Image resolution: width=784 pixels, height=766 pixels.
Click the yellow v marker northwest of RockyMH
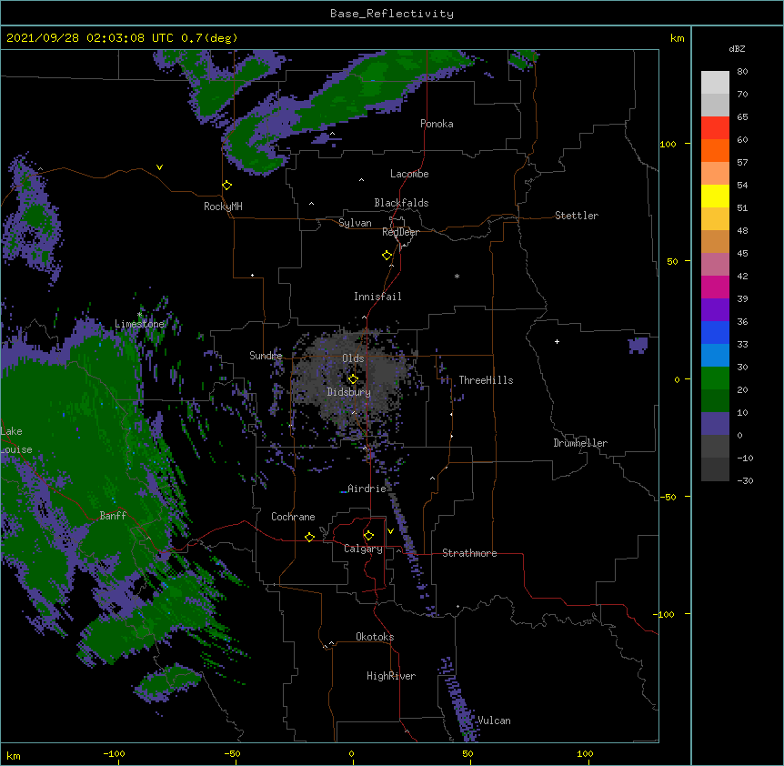pyautogui.click(x=159, y=167)
